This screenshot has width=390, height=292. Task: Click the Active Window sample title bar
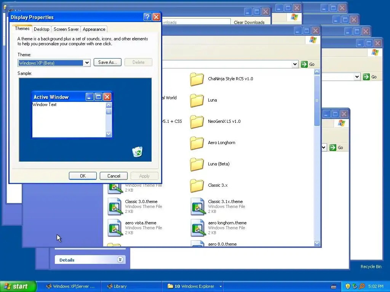click(72, 97)
